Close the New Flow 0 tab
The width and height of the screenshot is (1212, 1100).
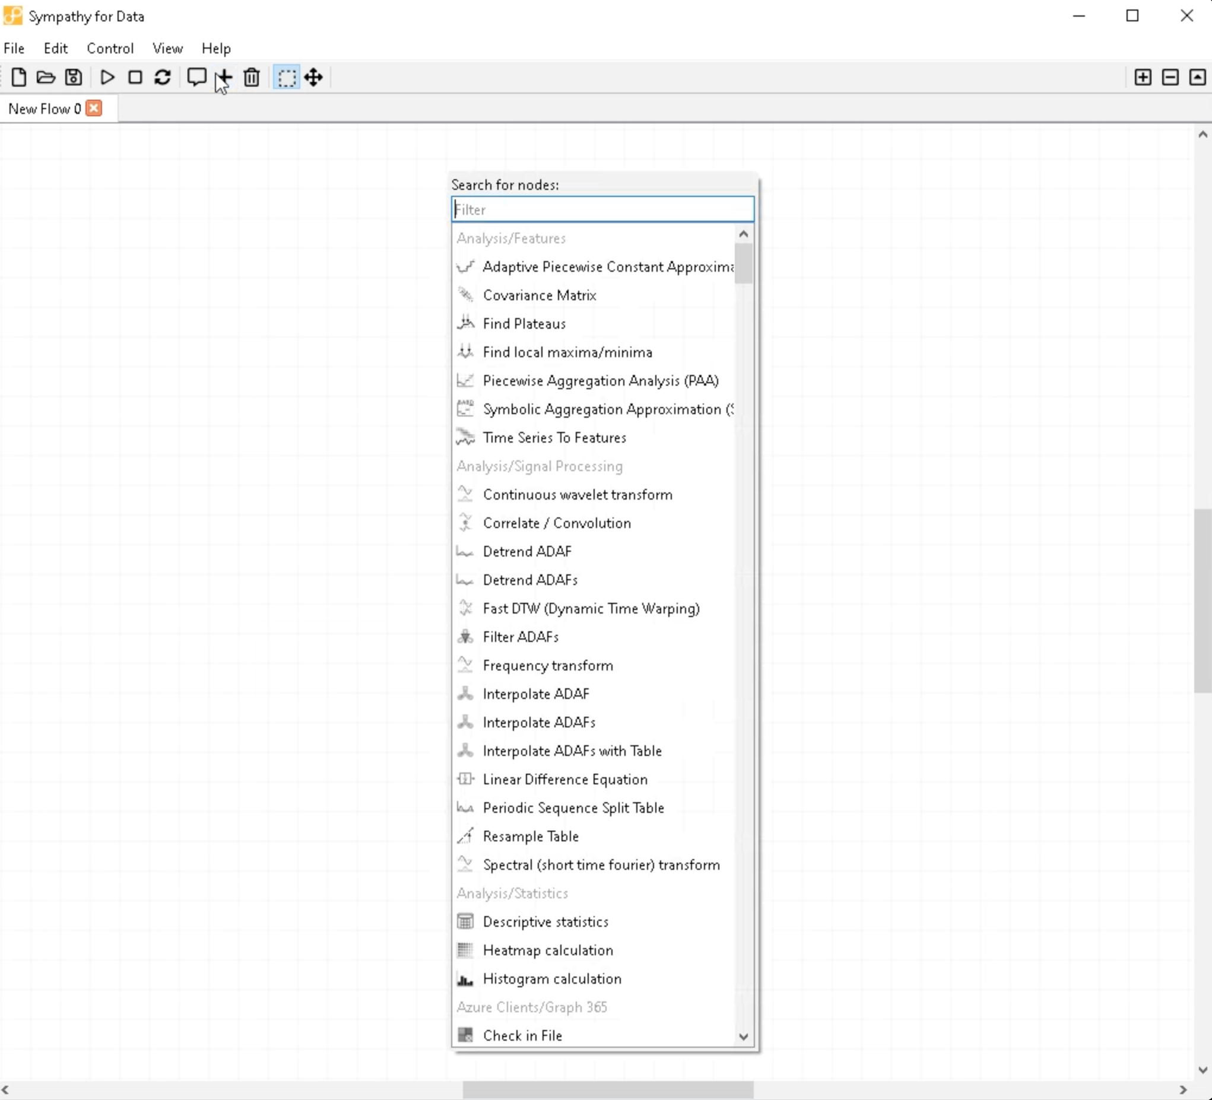pos(94,108)
